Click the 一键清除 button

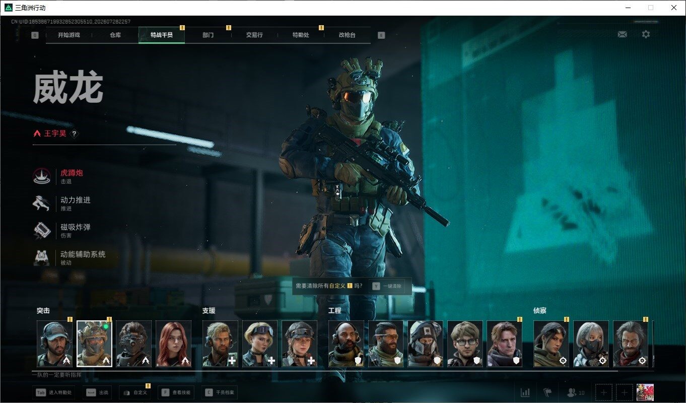click(387, 286)
